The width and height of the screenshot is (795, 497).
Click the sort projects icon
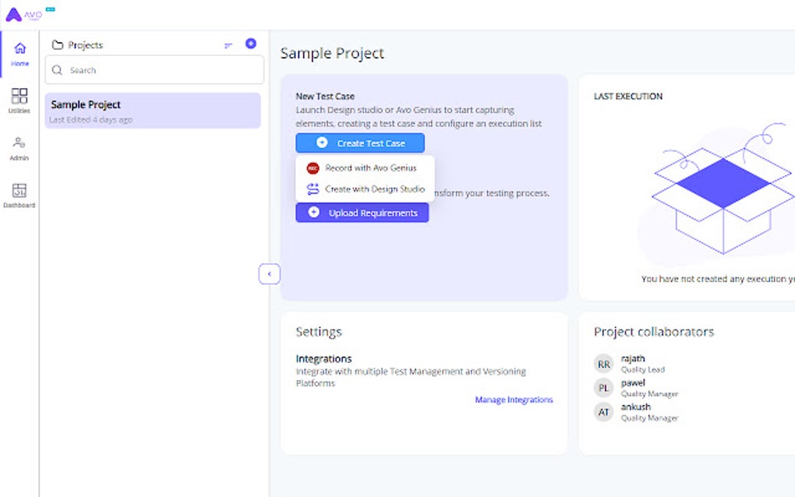[x=228, y=45]
